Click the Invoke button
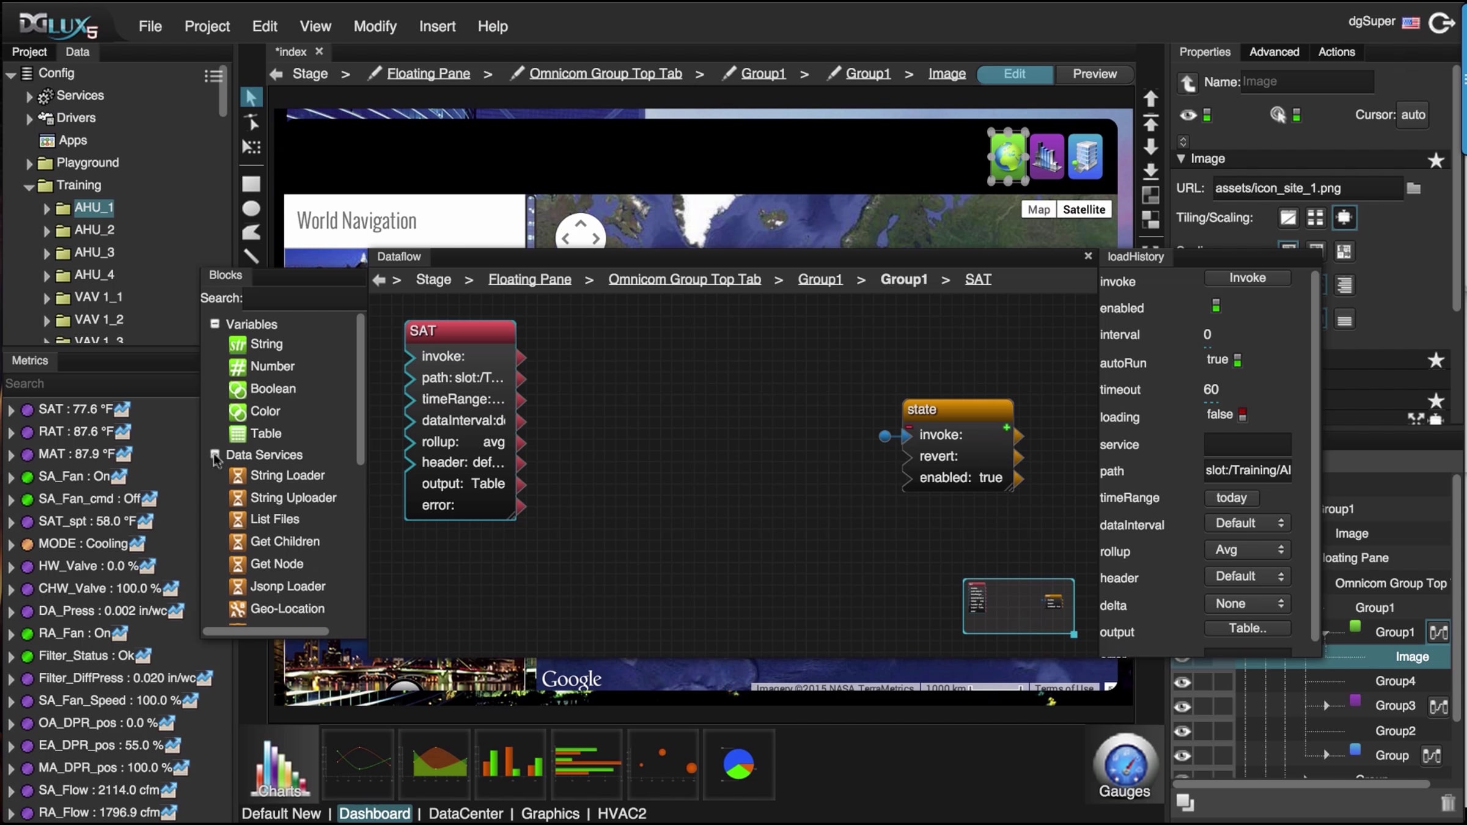The height and width of the screenshot is (825, 1467). [1248, 278]
